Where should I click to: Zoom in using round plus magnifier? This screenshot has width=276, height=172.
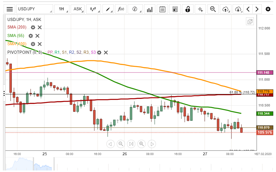(142, 144)
